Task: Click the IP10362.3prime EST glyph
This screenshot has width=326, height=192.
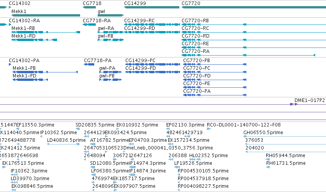Action: click(14, 175)
